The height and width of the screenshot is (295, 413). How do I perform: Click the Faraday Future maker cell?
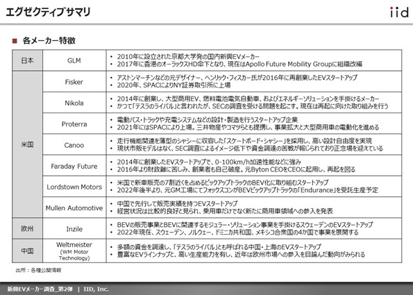tap(74, 166)
